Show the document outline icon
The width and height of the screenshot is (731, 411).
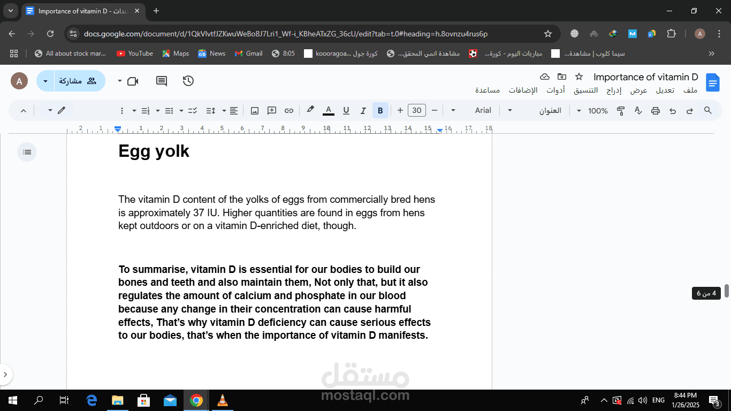pyautogui.click(x=27, y=153)
